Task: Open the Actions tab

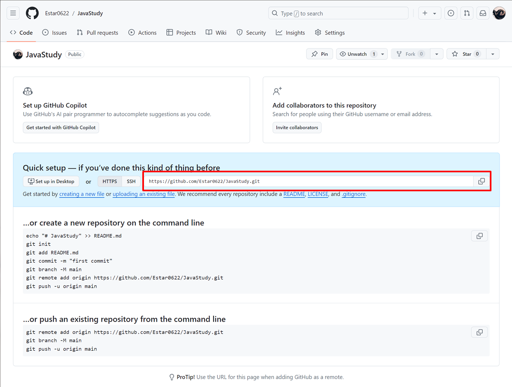Action: [142, 33]
